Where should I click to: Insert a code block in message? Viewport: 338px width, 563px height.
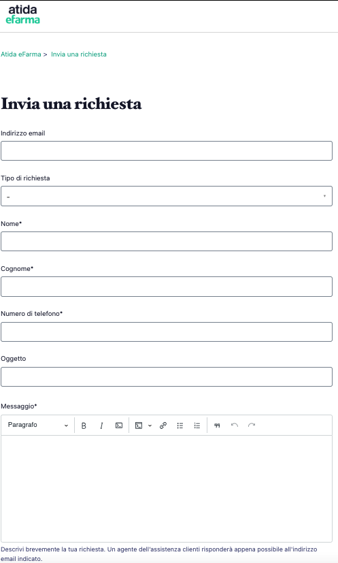point(139,425)
